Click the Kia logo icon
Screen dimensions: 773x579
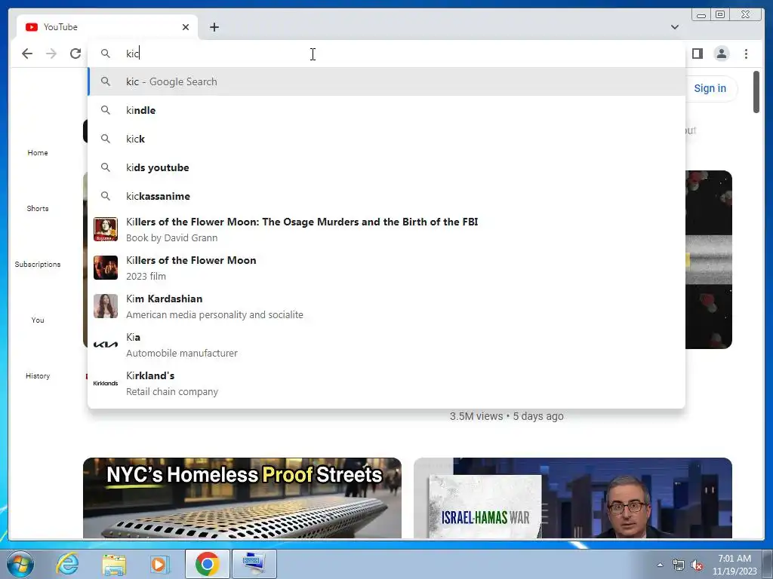click(106, 345)
